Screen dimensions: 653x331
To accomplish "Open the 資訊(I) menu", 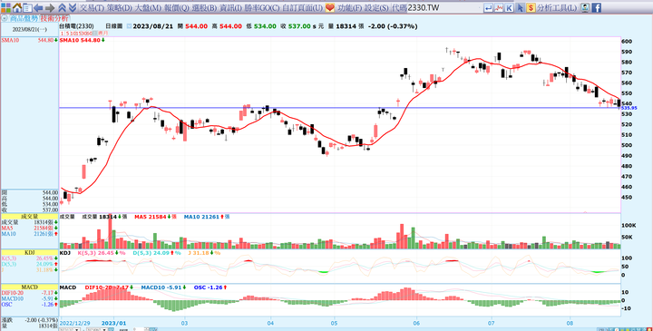I will 230,8.
